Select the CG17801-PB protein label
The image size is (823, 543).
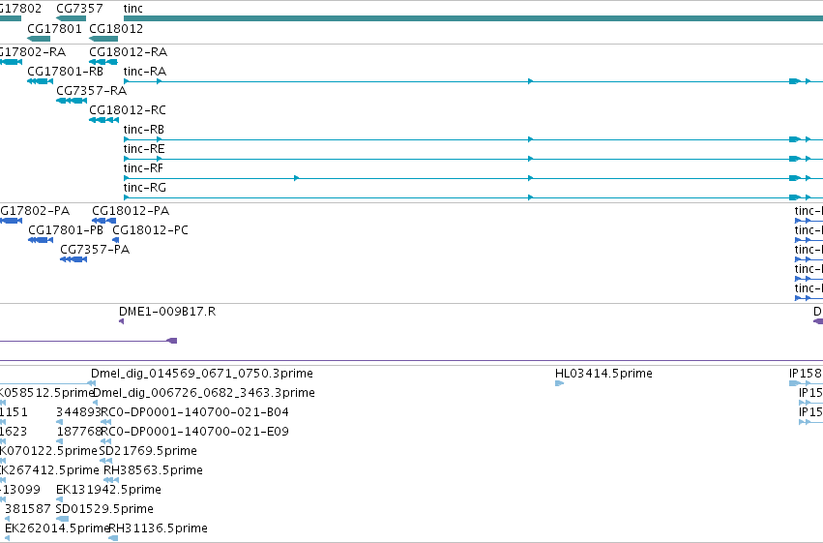point(66,230)
